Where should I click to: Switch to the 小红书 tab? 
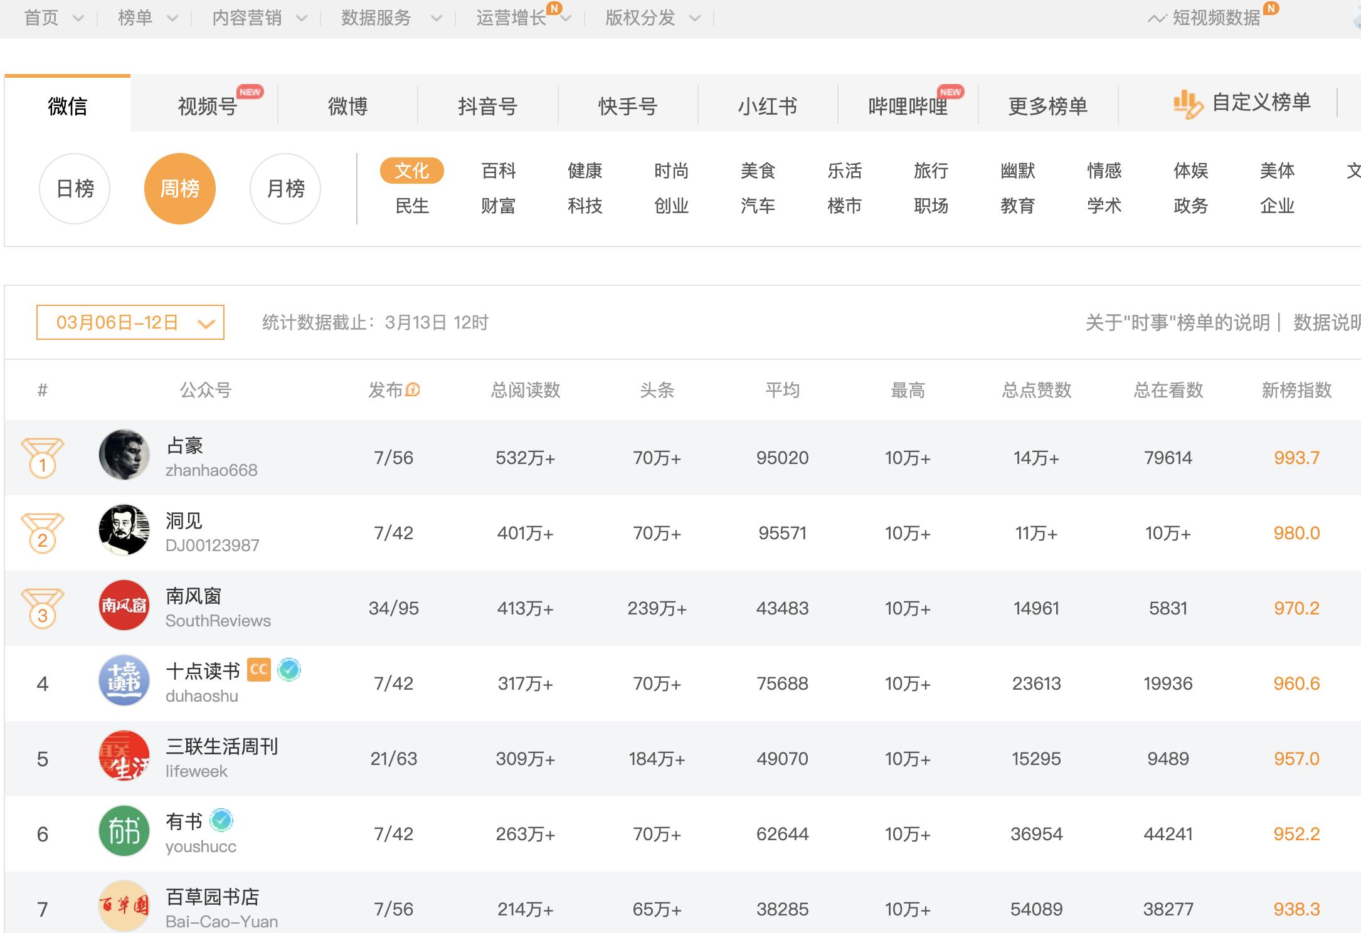click(x=766, y=105)
